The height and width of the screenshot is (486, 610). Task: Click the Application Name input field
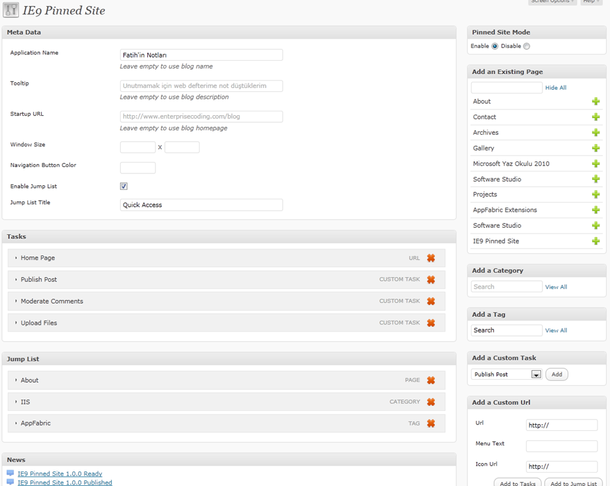(202, 55)
